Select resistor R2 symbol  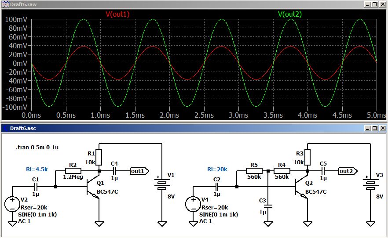tap(73, 171)
